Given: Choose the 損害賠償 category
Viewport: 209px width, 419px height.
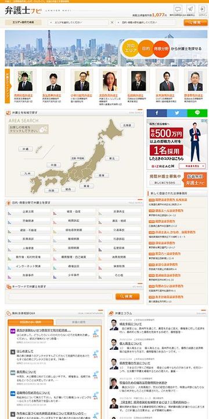Looking at the screenshot, I should pyautogui.click(x=120, y=266).
